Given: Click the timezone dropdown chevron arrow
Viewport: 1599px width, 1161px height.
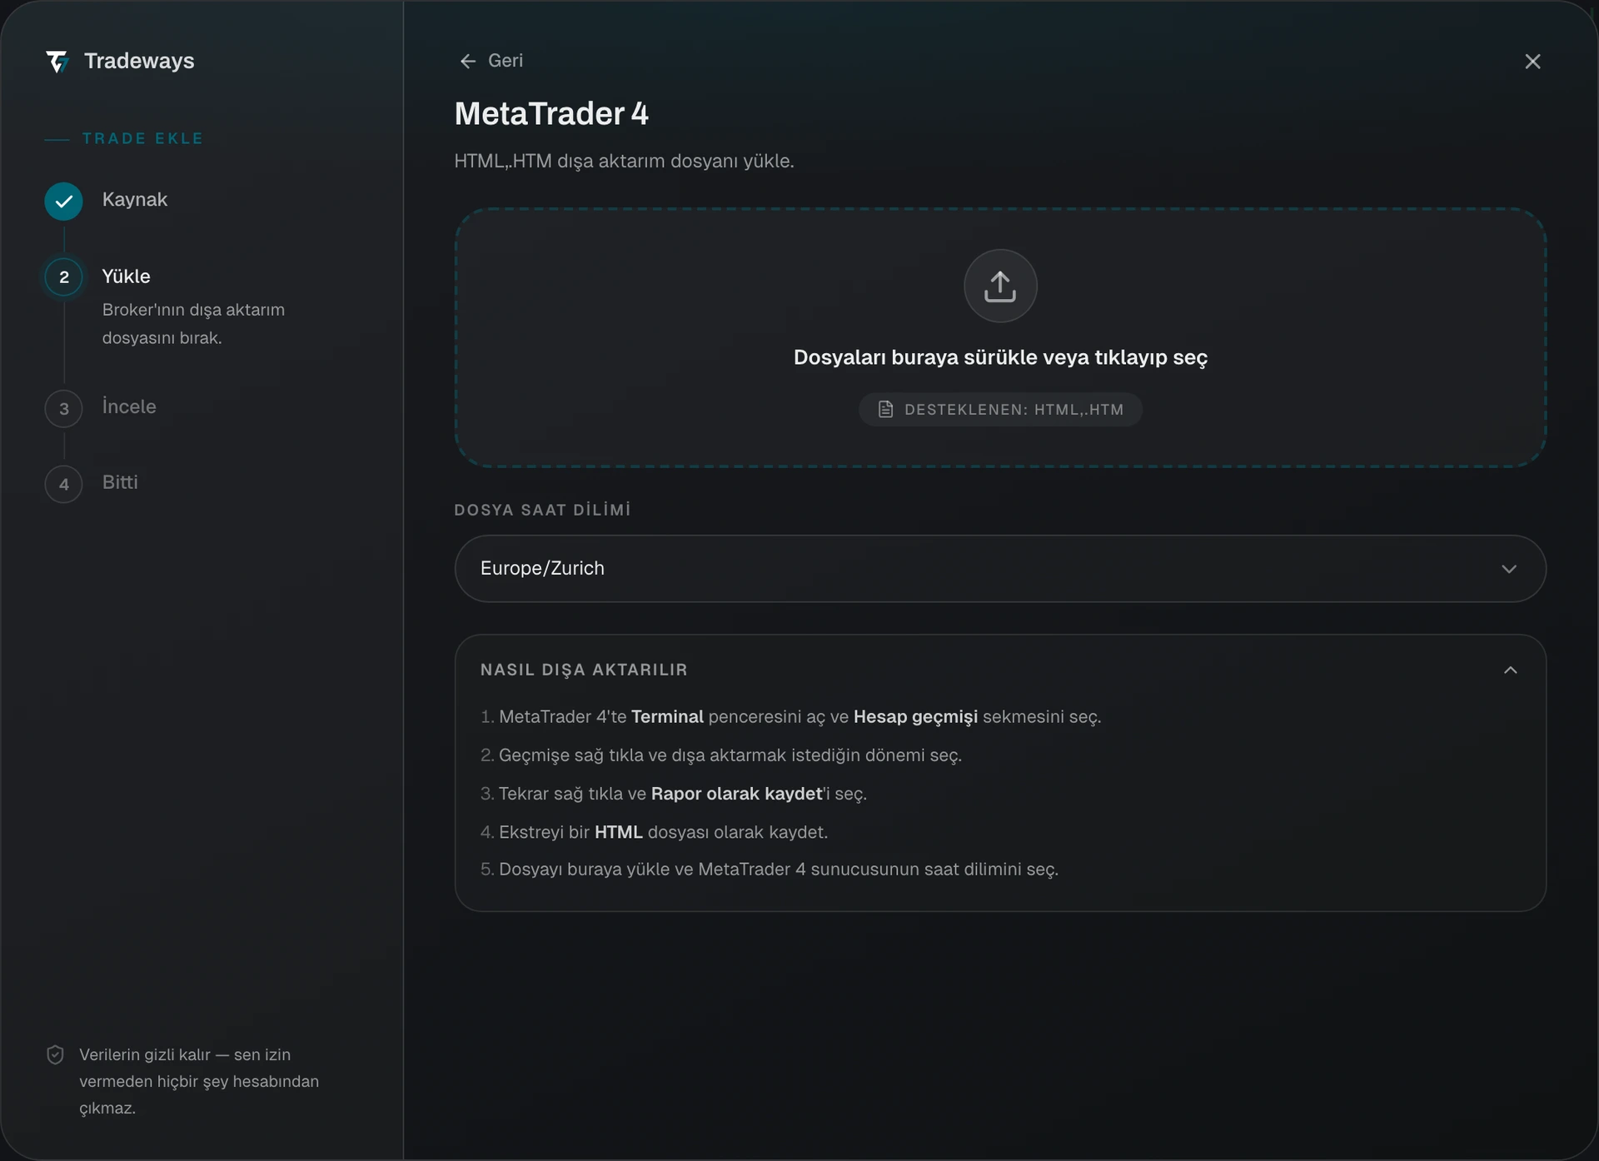Looking at the screenshot, I should pos(1509,569).
